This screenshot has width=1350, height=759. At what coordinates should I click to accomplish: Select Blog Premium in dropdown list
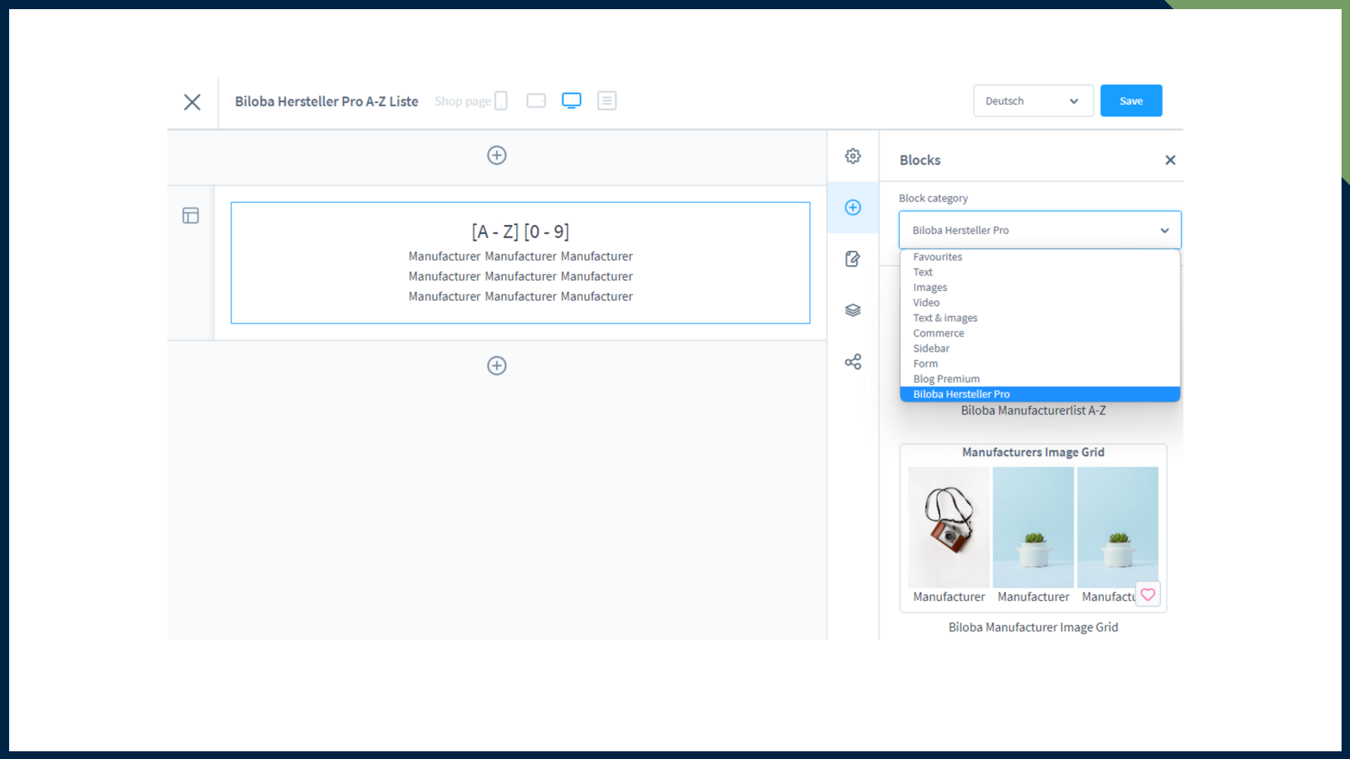(x=946, y=379)
